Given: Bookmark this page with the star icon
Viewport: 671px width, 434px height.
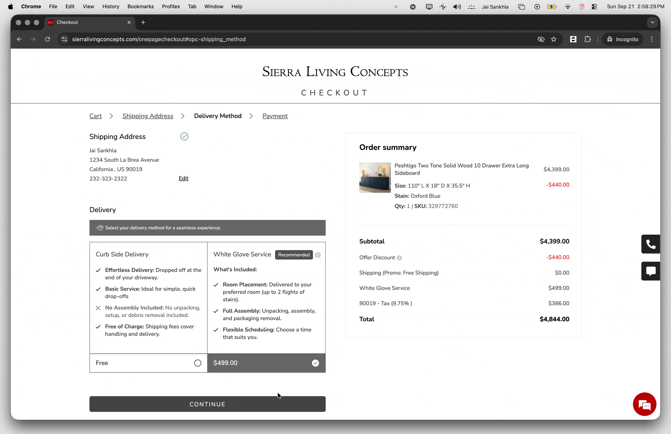Looking at the screenshot, I should coord(554,39).
